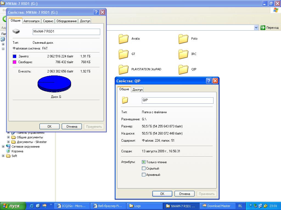Switch to Доступ tab in QIP properties
The width and height of the screenshot is (281, 210).
pos(137,90)
